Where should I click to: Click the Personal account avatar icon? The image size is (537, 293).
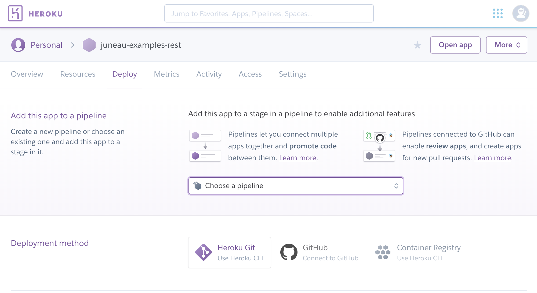click(x=18, y=45)
